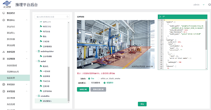
Task: Click the power logout icon in header
Action: [x=206, y=4]
